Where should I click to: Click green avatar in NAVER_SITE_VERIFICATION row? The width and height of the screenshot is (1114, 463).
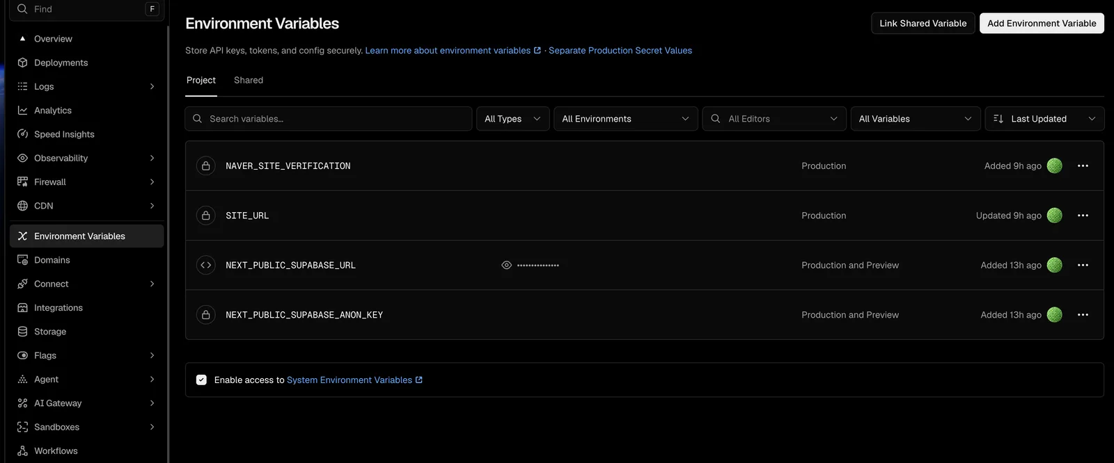1055,166
